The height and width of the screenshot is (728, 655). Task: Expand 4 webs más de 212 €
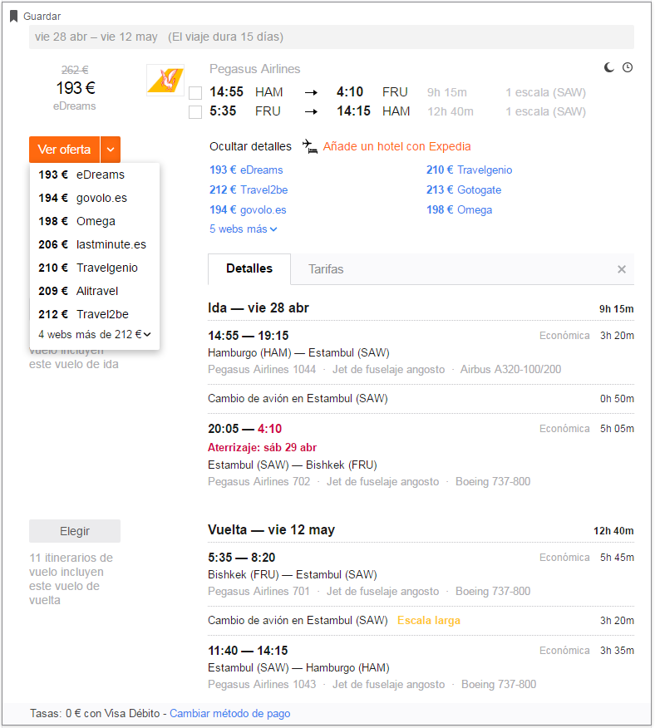95,334
